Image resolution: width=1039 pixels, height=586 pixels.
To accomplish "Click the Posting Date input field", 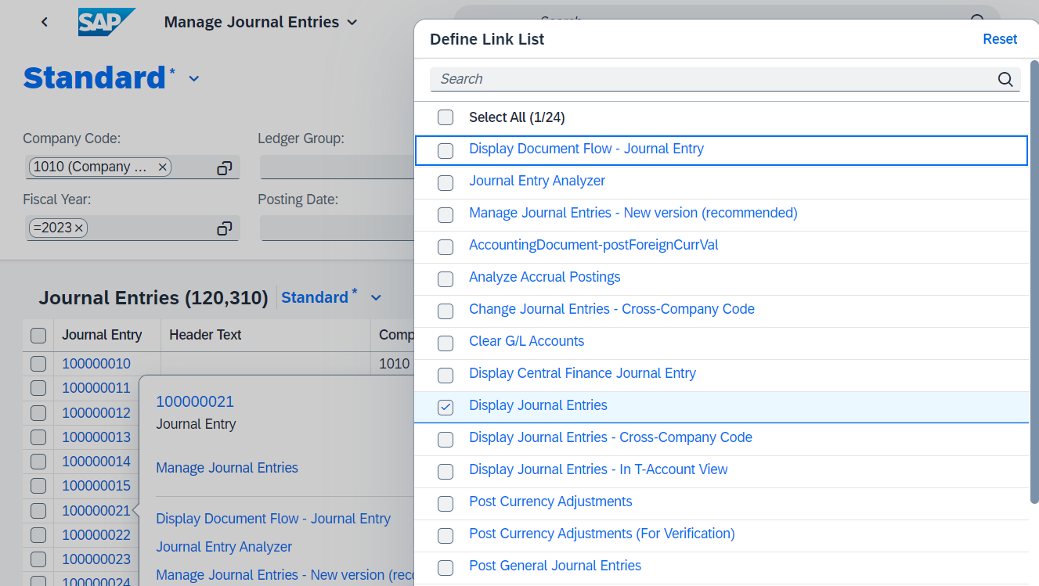I will click(x=337, y=228).
